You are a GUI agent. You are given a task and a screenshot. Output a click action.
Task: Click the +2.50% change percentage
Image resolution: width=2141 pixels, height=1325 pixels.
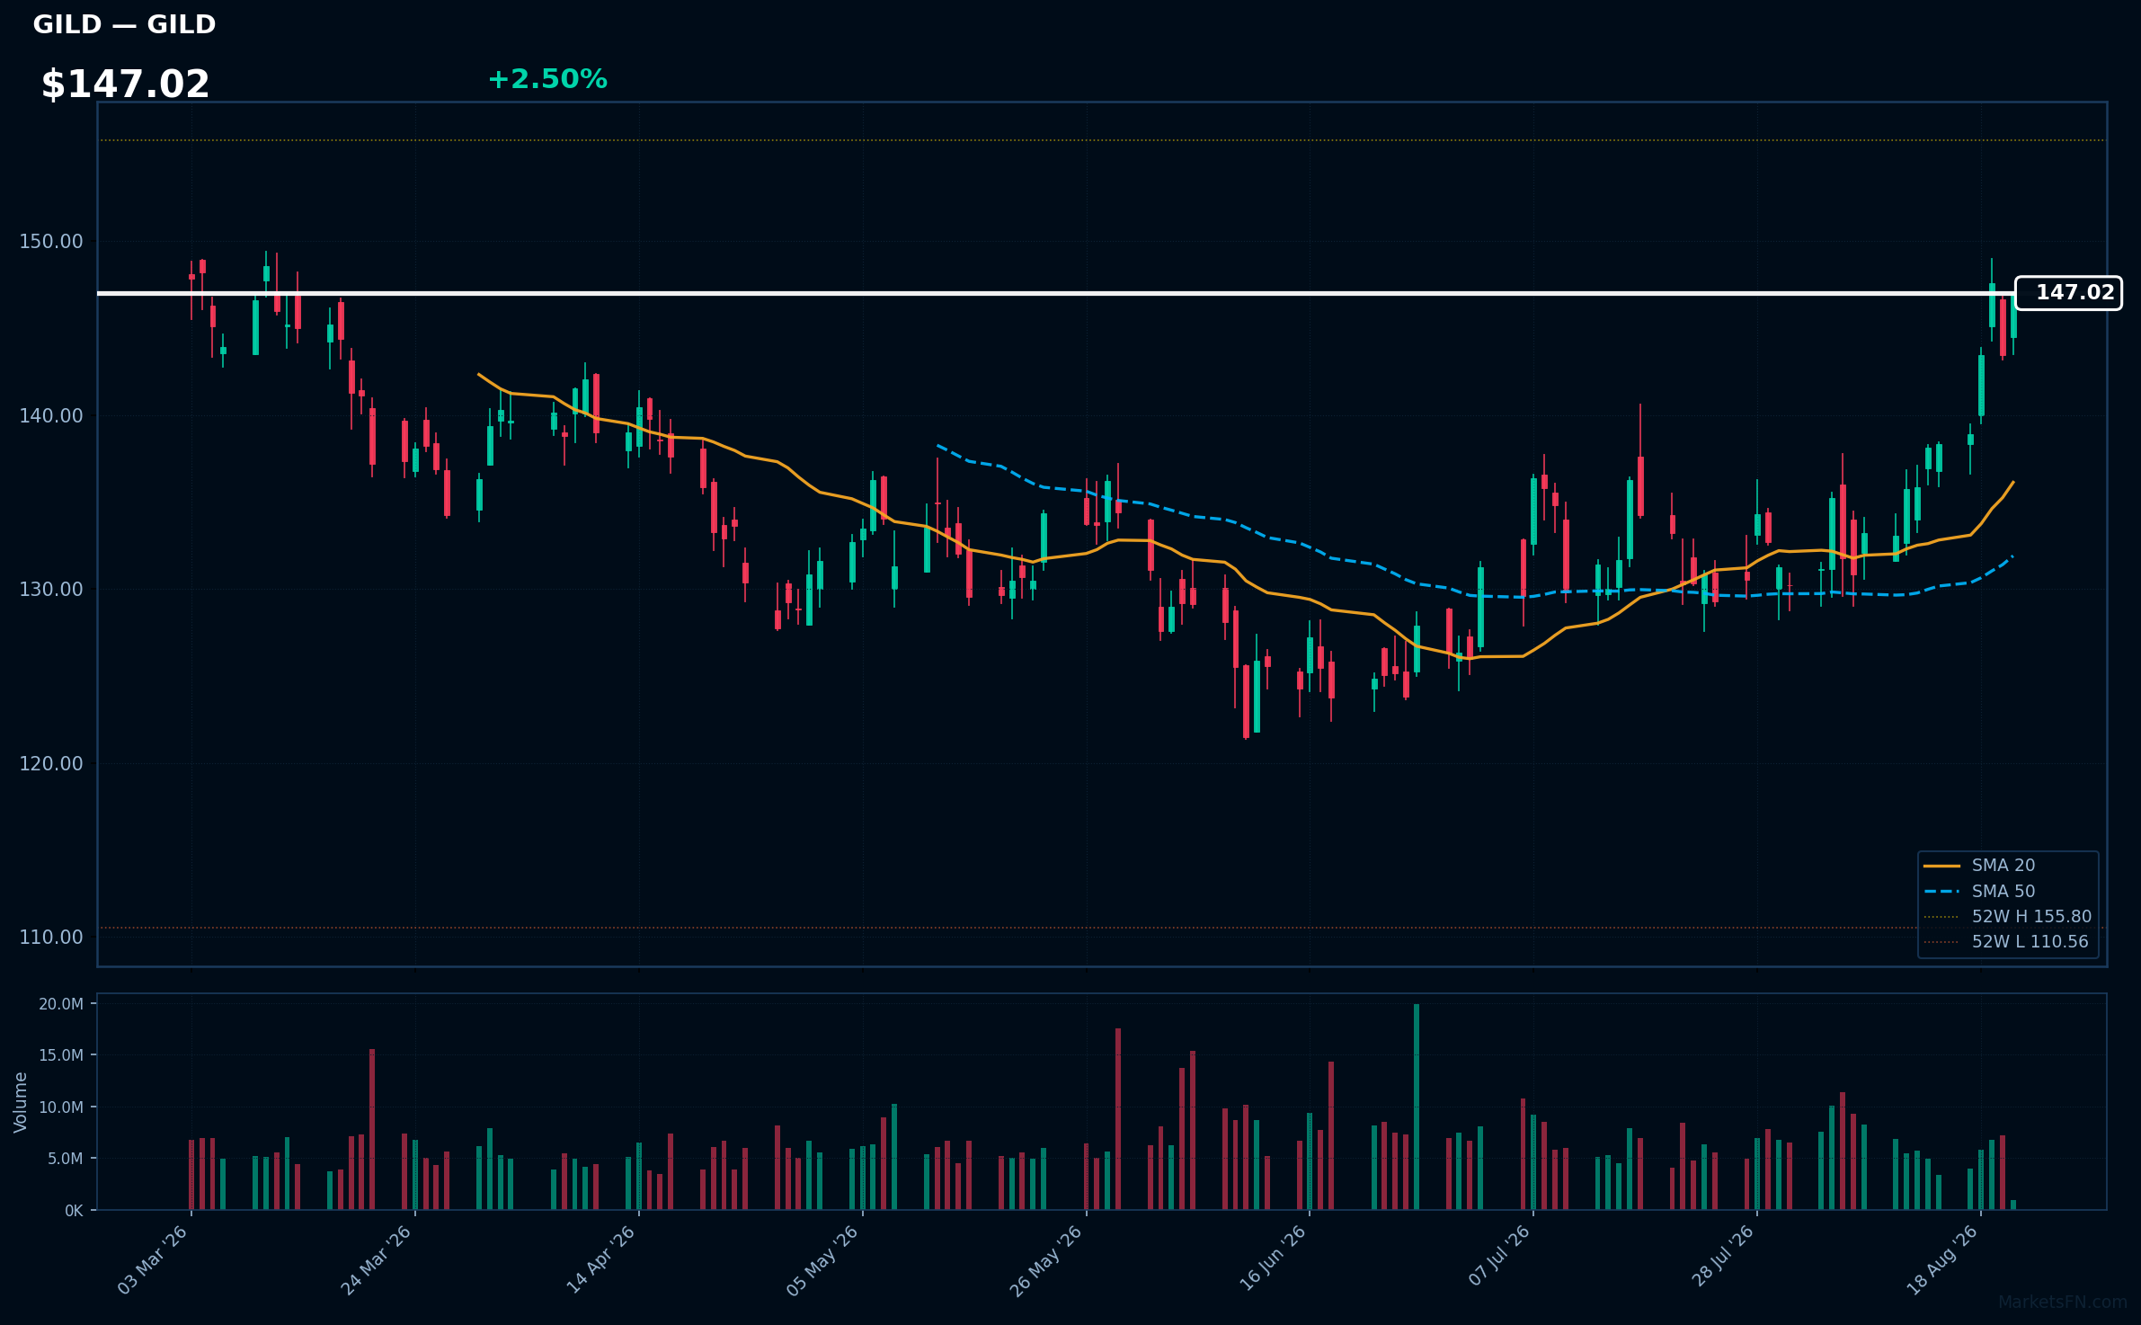pos(547,79)
